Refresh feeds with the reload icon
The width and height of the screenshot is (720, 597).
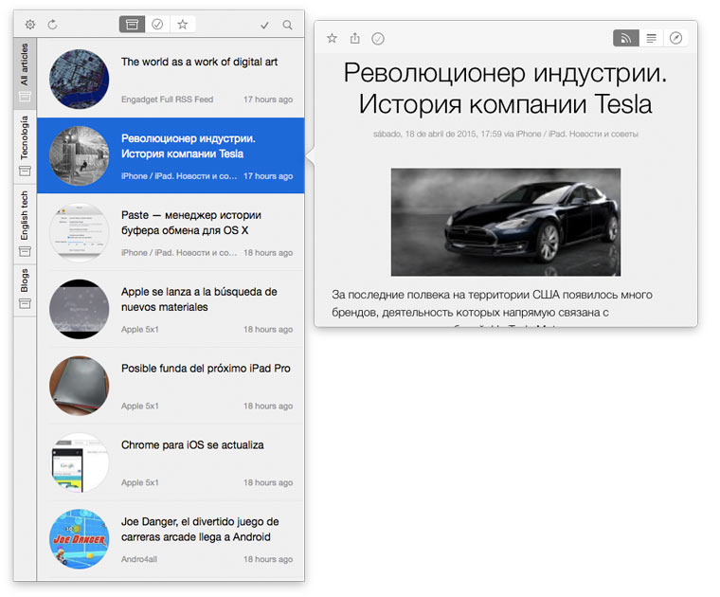(52, 25)
